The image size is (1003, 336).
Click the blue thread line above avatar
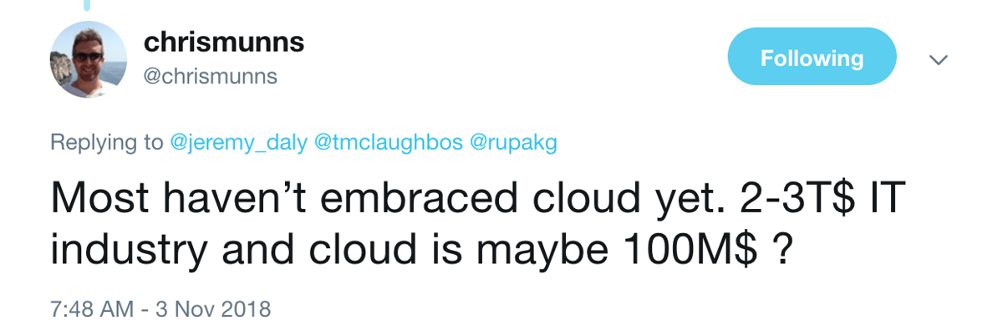(x=88, y=4)
